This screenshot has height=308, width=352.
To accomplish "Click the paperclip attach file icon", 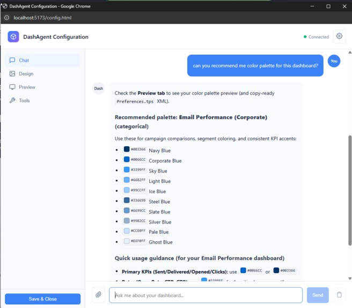I will point(98,295).
